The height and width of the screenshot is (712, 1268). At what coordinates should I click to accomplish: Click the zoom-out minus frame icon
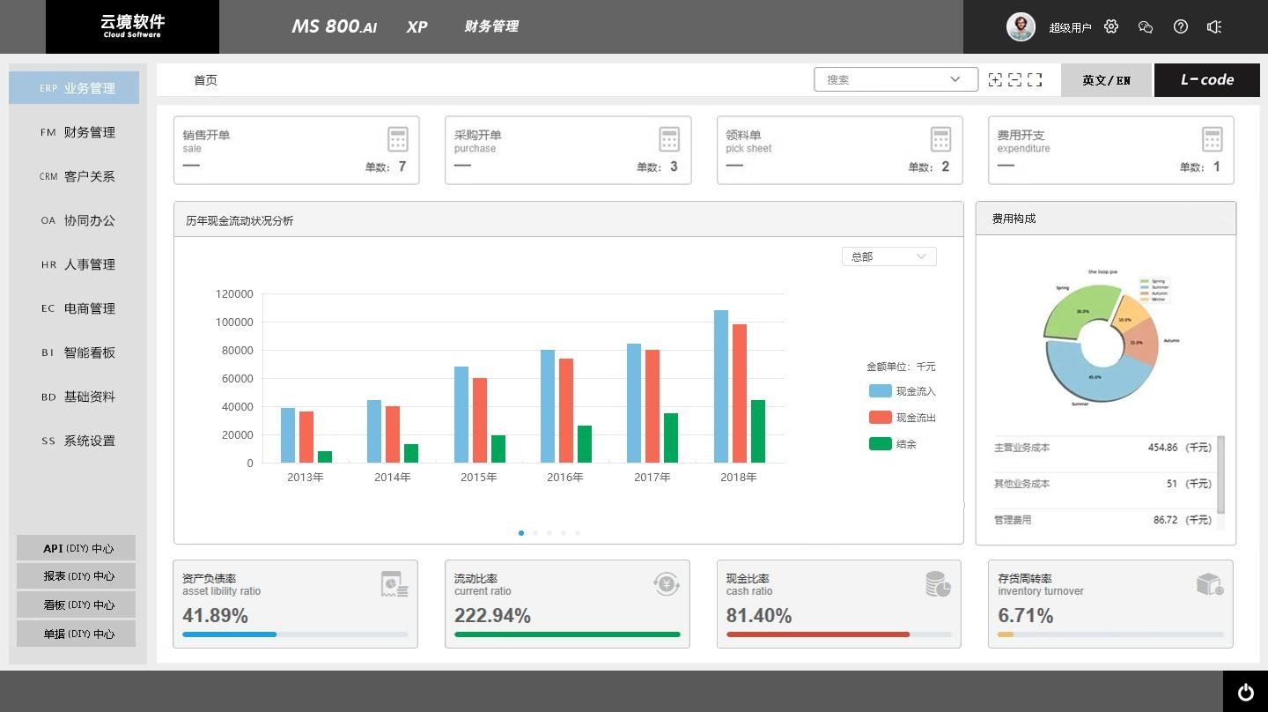[1014, 79]
